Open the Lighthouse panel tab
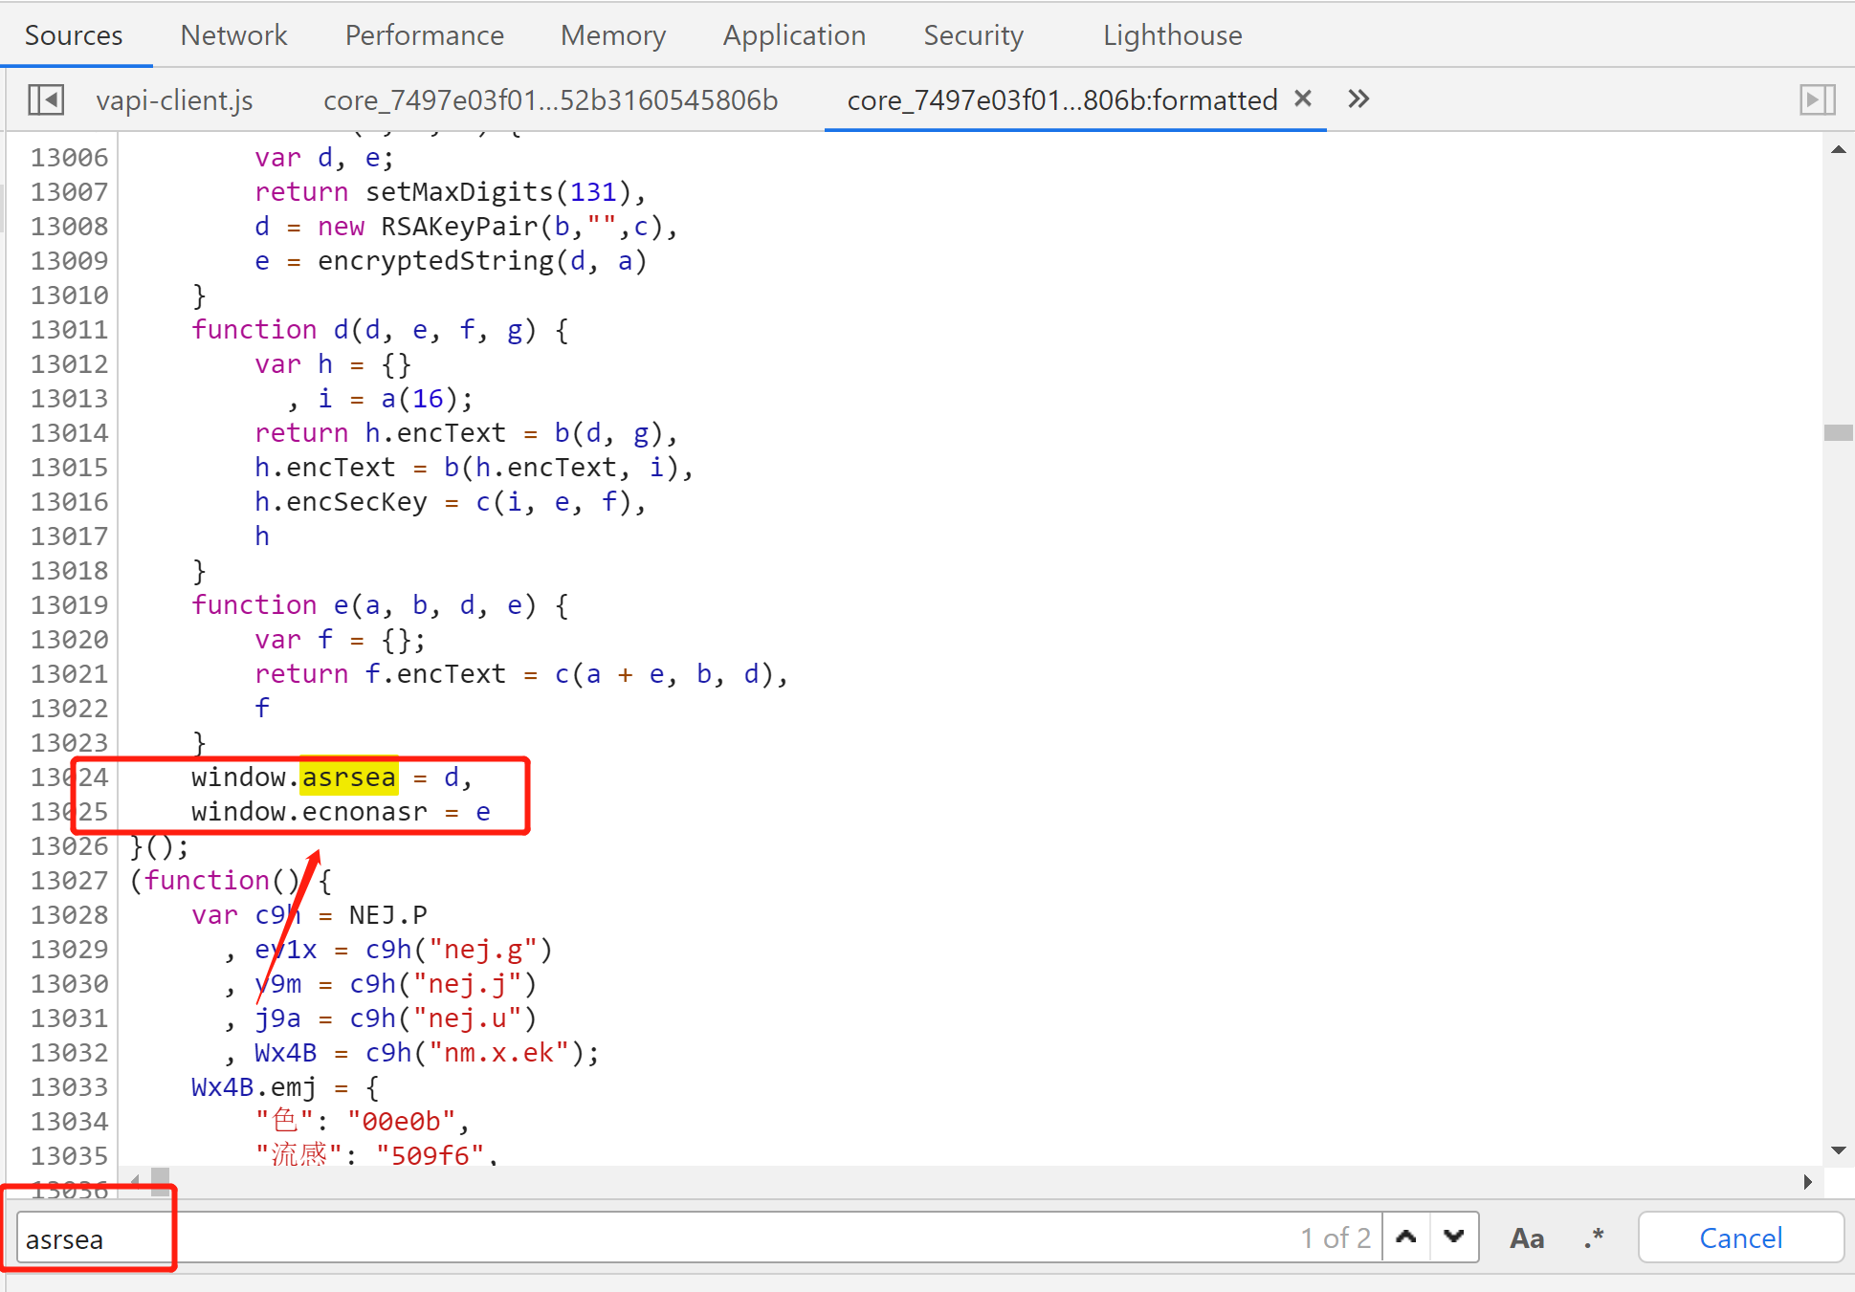This screenshot has height=1292, width=1855. tap(1172, 35)
